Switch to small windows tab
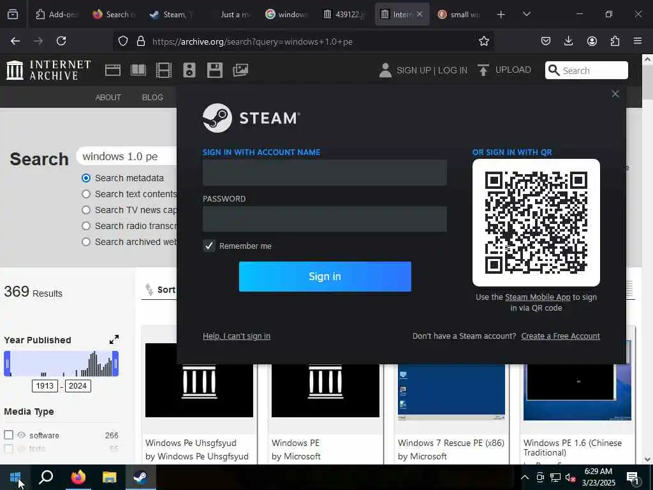This screenshot has height=490, width=653. (459, 15)
